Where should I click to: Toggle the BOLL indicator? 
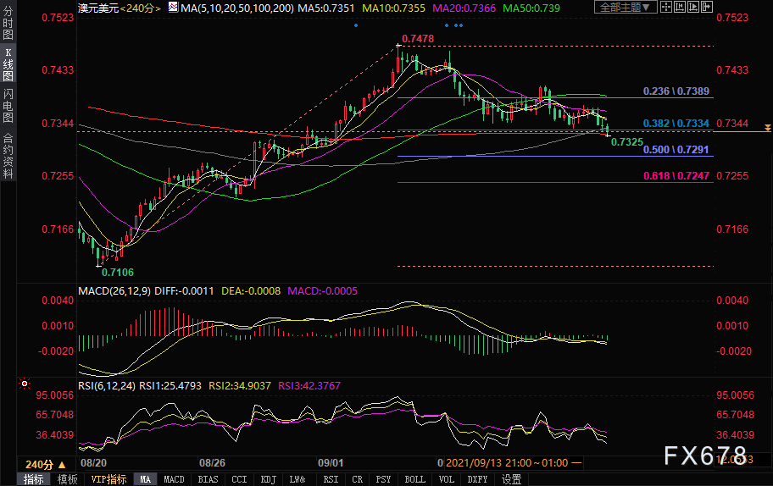[414, 479]
